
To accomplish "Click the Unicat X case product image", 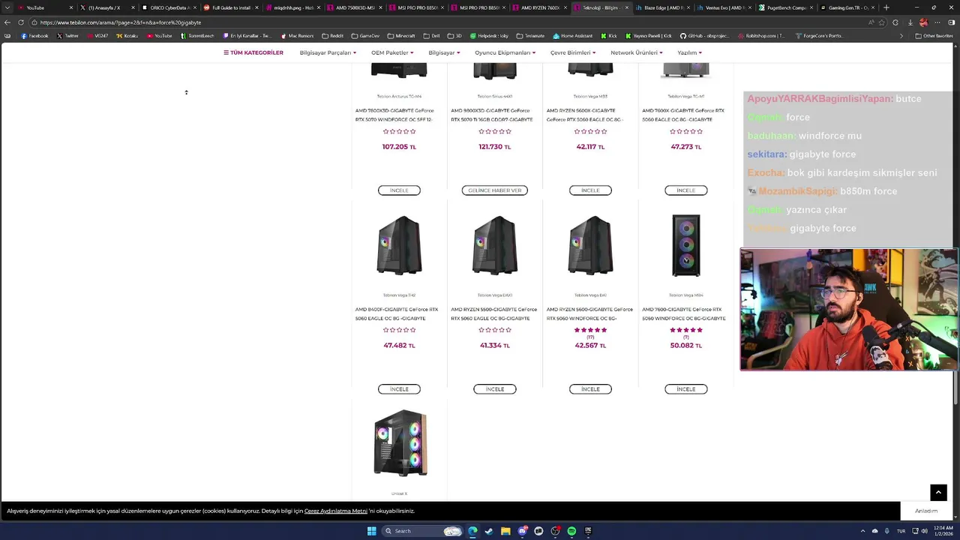I will click(400, 442).
